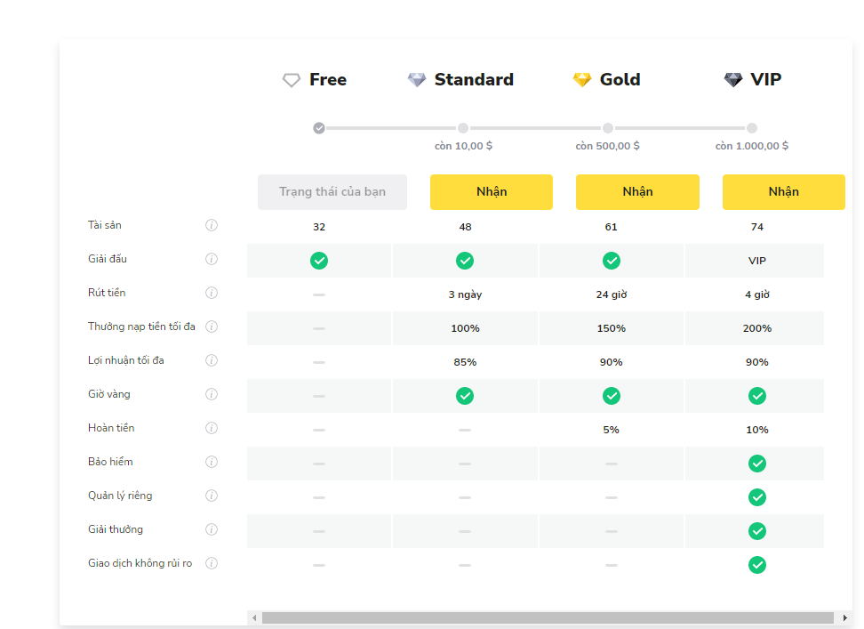Click info icon beside Hoàn tiền
Screen dimensions: 864x629
(212, 428)
